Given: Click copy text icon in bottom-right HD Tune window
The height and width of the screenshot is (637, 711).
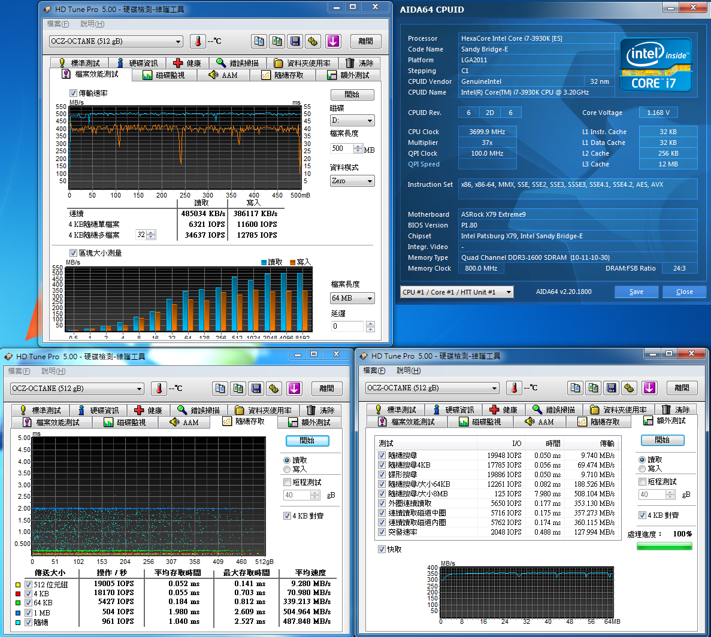Looking at the screenshot, I should (x=576, y=388).
